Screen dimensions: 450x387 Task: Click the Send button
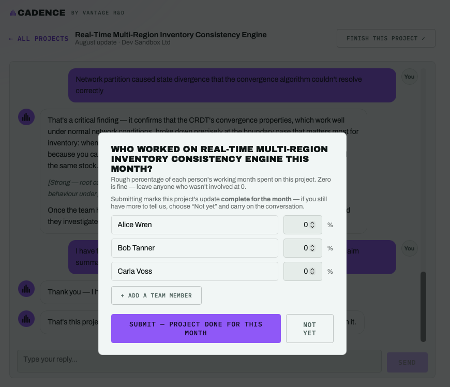pyautogui.click(x=407, y=362)
